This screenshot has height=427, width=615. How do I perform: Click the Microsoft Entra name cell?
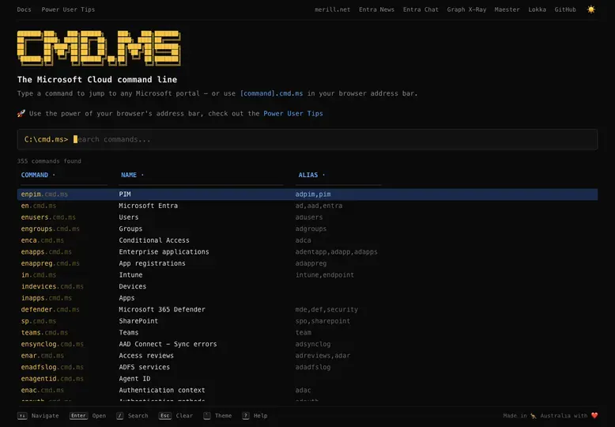click(x=149, y=206)
